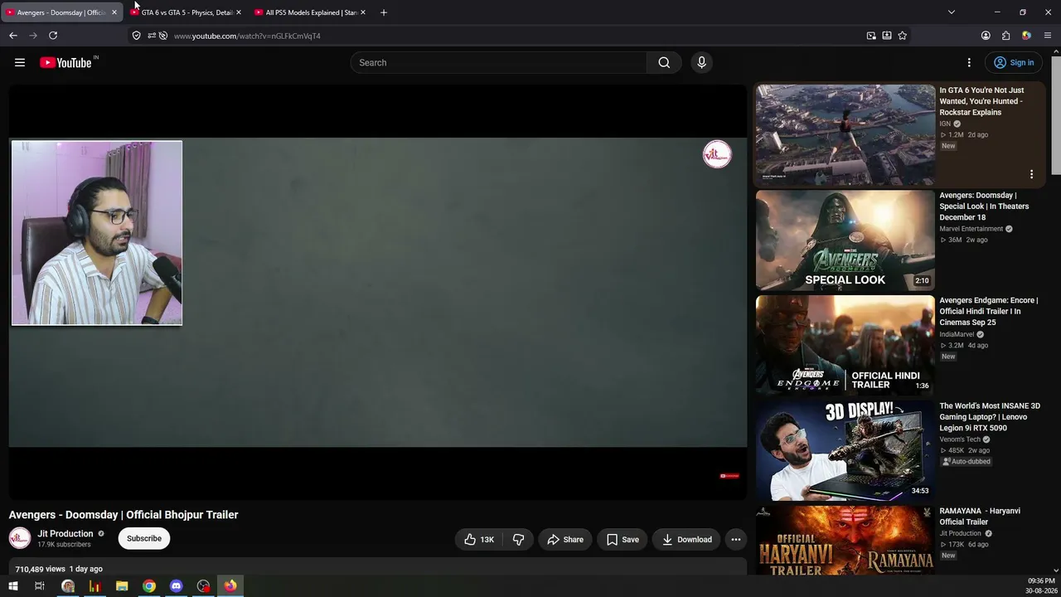List all open tabs dropdown
Image resolution: width=1061 pixels, height=597 pixels.
click(x=952, y=12)
